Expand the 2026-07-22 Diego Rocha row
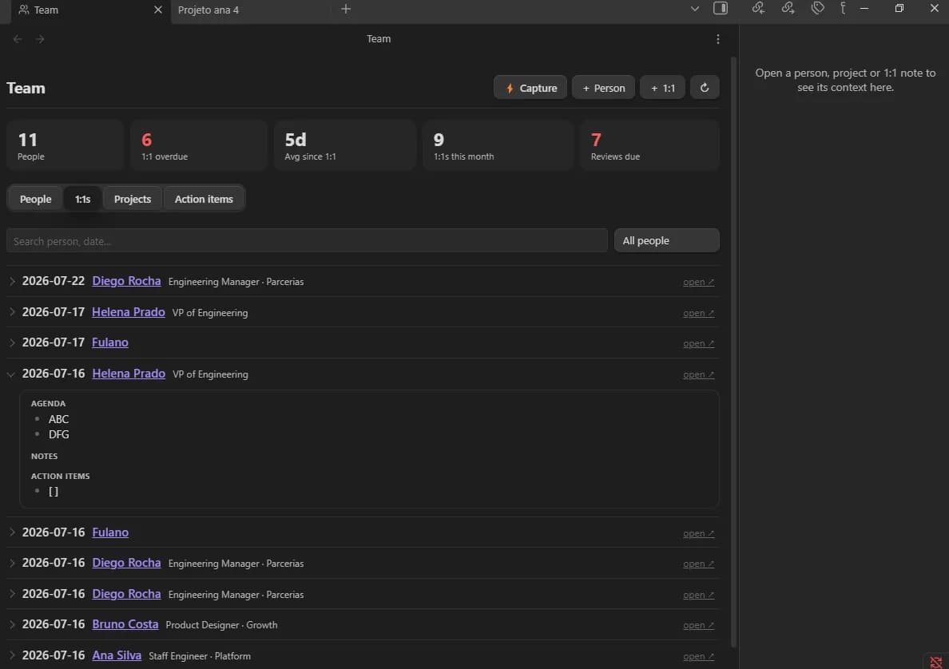Image resolution: width=949 pixels, height=669 pixels. [12, 281]
